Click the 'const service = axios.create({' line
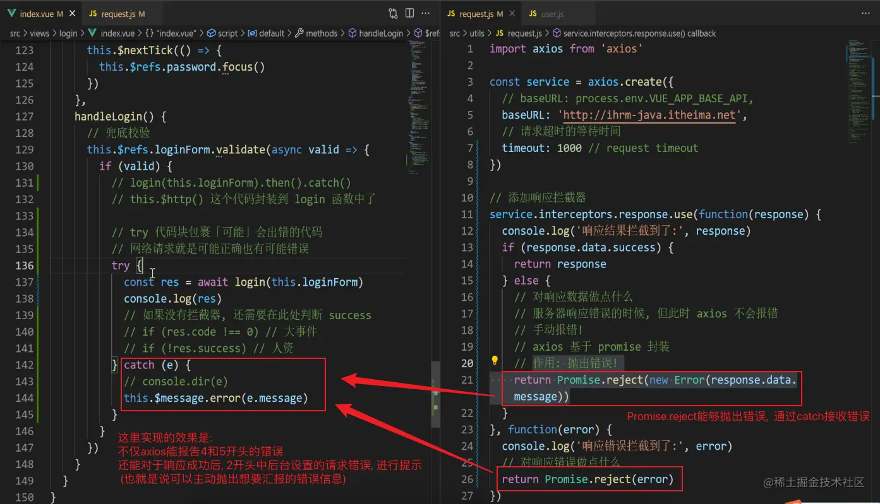The width and height of the screenshot is (880, 504). (x=582, y=82)
